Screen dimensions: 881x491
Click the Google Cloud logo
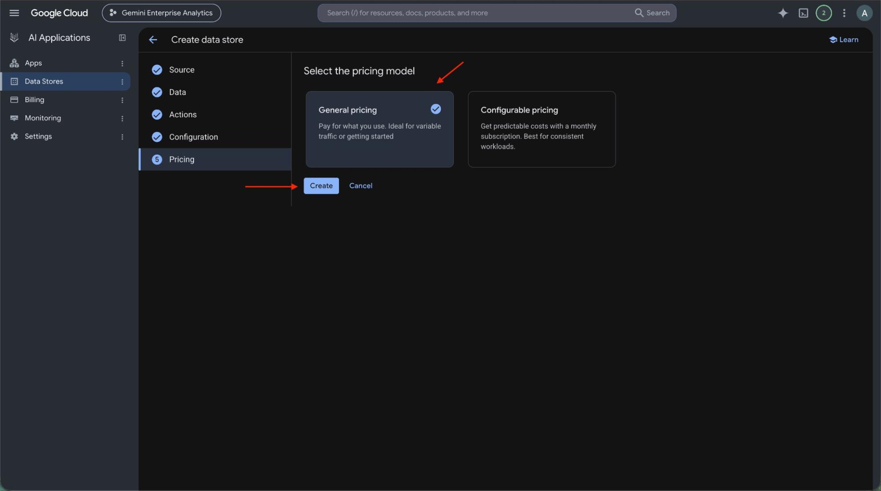[59, 13]
